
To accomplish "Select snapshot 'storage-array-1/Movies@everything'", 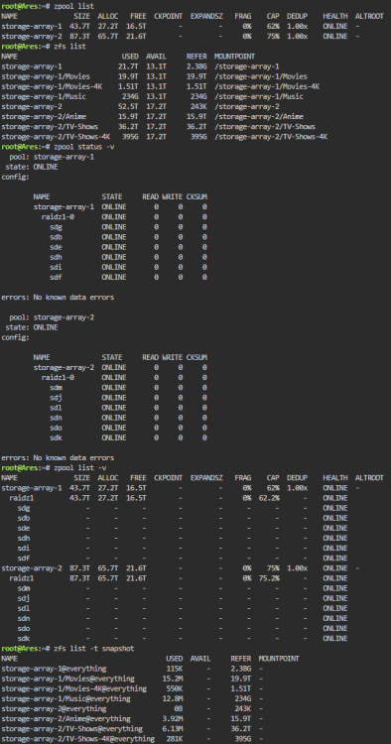I will coord(67,679).
